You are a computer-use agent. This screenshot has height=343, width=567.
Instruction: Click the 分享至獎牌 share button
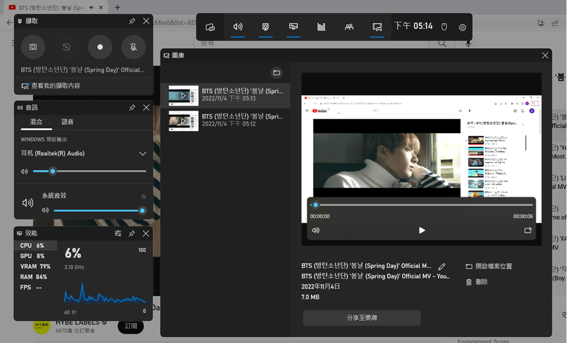point(362,317)
